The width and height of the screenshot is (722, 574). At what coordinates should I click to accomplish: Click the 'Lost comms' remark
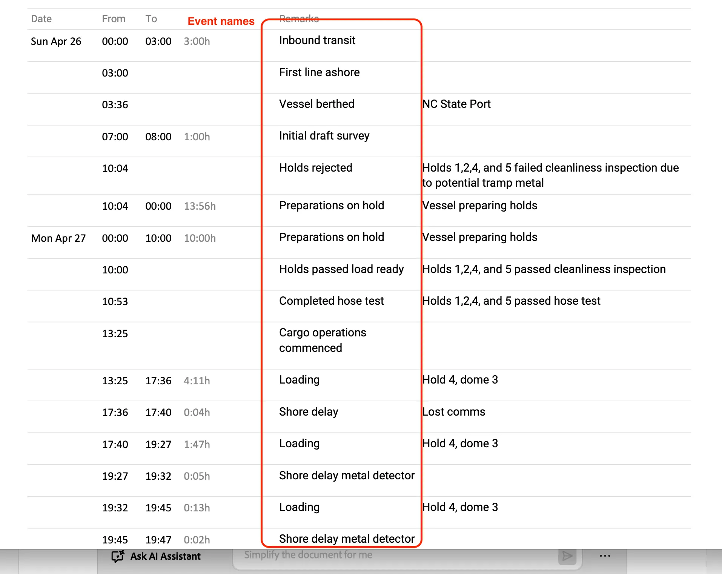pos(454,412)
